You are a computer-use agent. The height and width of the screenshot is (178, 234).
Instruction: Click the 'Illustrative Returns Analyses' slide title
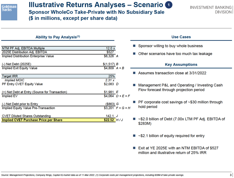point(96,5)
